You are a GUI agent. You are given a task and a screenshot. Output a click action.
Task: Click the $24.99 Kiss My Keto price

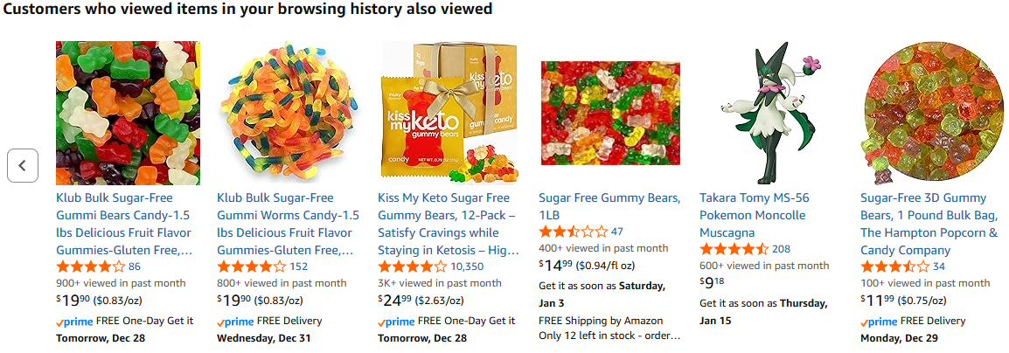pos(396,301)
